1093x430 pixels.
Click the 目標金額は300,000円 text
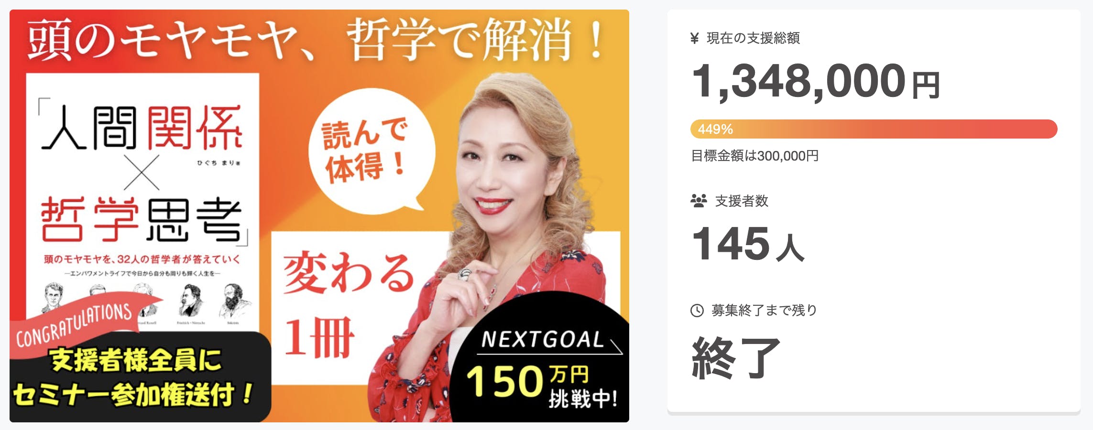pos(754,156)
